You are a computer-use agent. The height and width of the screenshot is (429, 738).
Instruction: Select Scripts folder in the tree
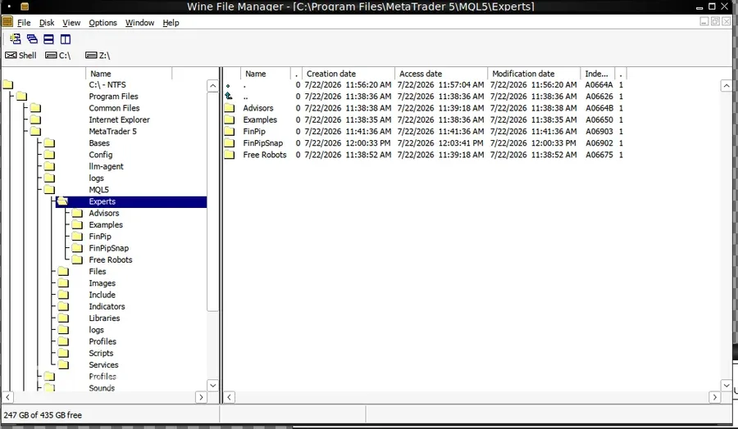tap(101, 354)
